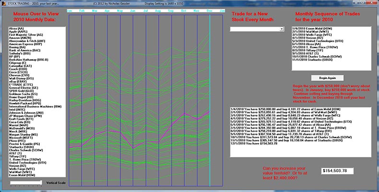
Task: Click the Dec month label on chart
Action: pyautogui.click(x=210, y=11)
